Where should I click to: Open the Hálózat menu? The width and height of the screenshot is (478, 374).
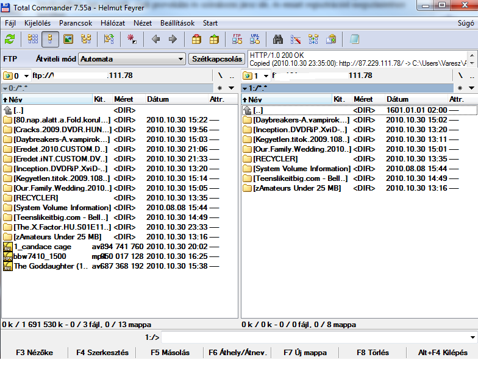tap(113, 23)
